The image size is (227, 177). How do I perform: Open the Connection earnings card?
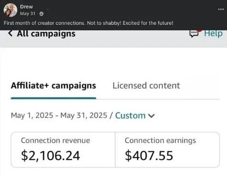click(167, 149)
